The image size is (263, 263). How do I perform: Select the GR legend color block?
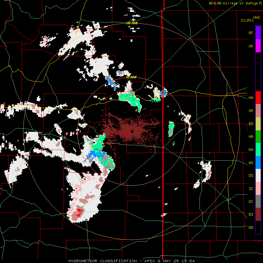click(258, 111)
